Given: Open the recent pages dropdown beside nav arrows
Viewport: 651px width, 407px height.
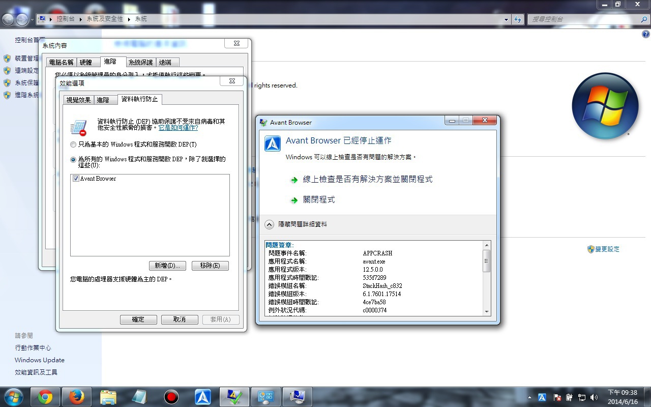Looking at the screenshot, I should pos(32,20).
